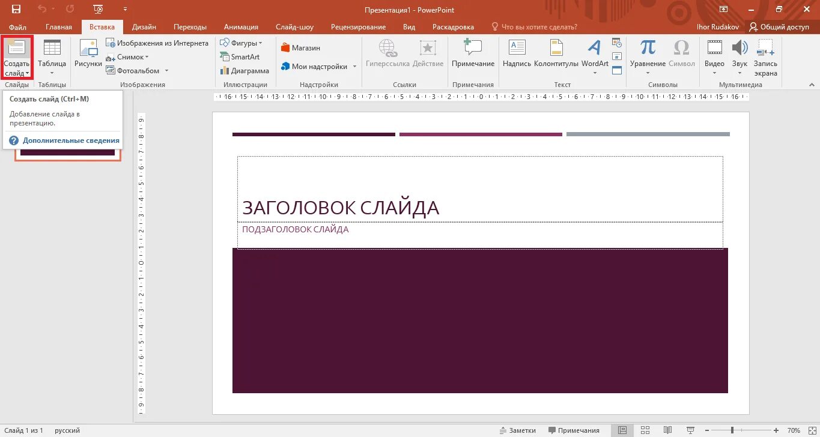The image size is (820, 437).
Task: Insert a Надпись text box
Action: (x=517, y=53)
